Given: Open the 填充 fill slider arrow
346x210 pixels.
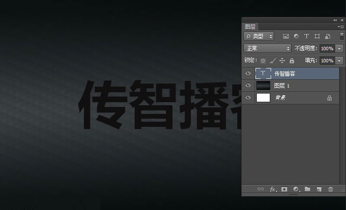Looking at the screenshot, I should pos(339,61).
